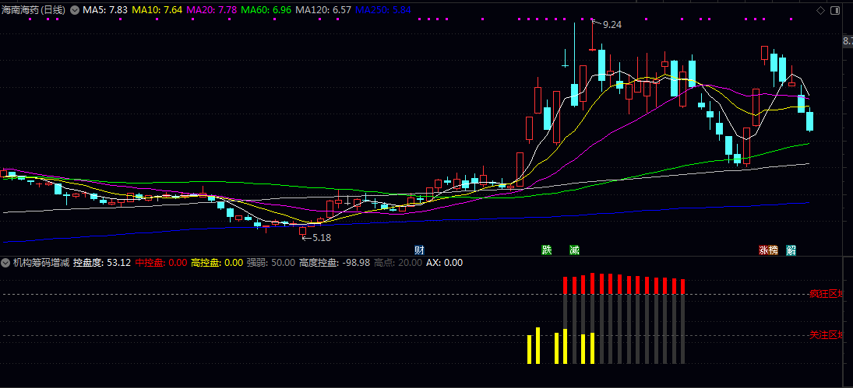Select the yellow MA10 label

157,10
